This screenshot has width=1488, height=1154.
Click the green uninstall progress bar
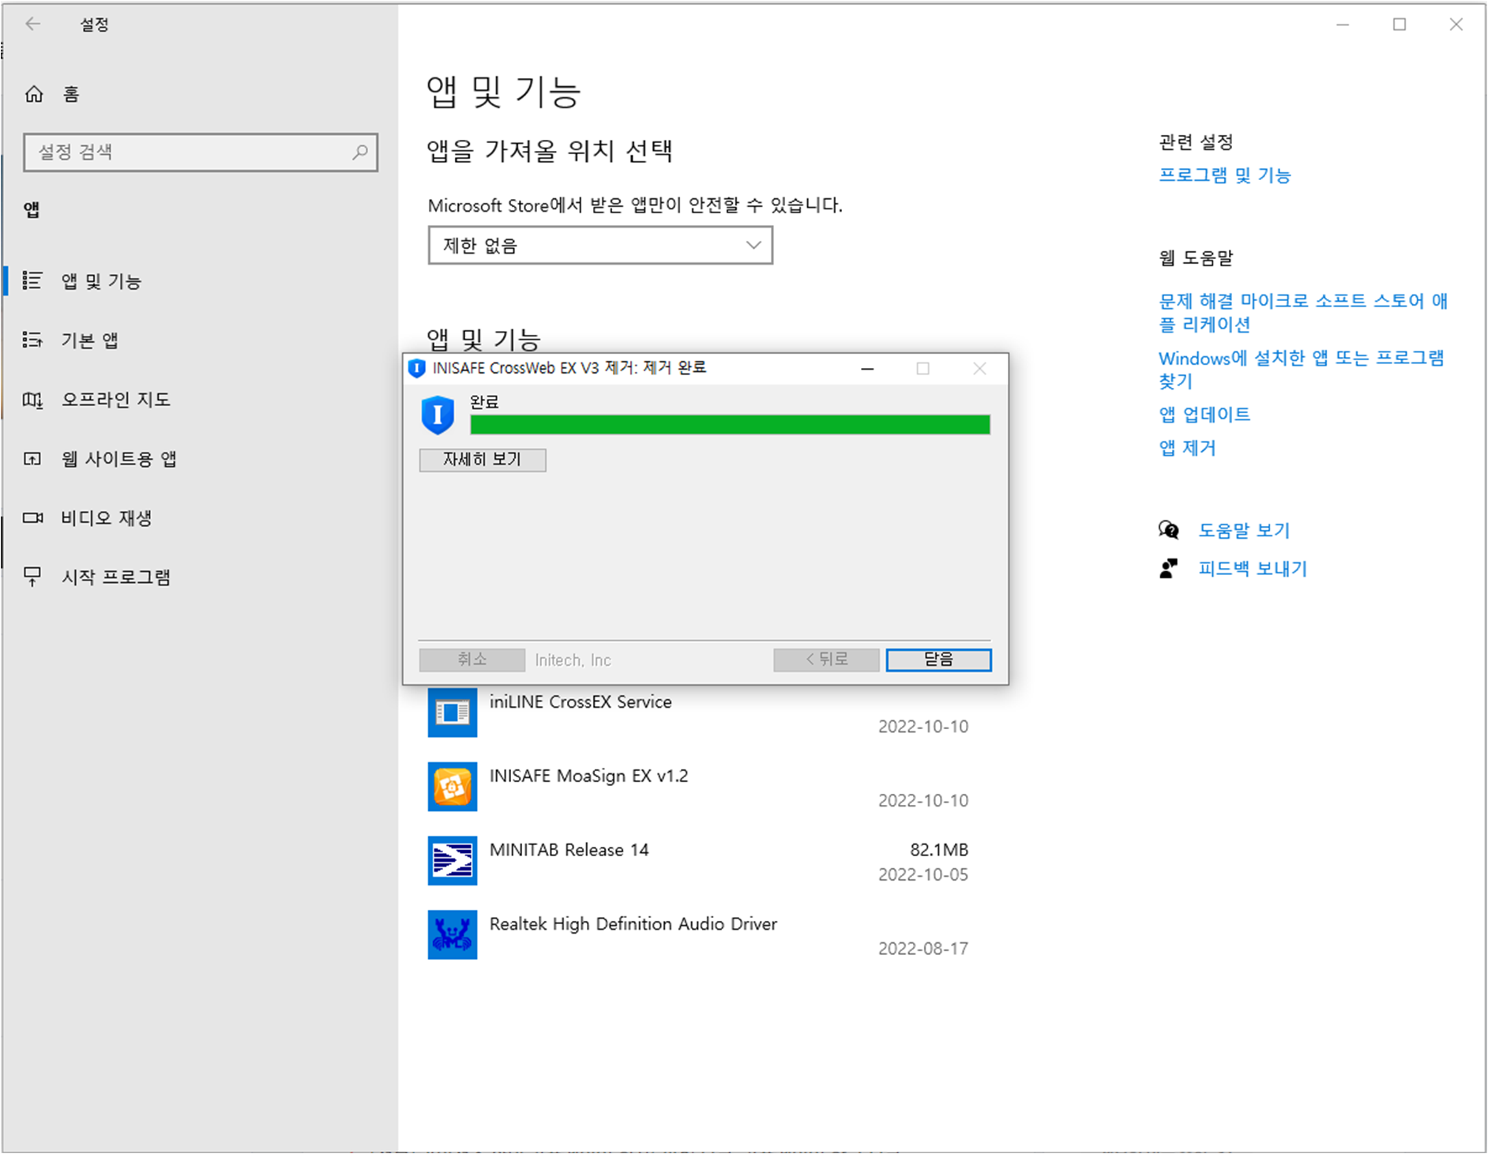click(x=730, y=425)
